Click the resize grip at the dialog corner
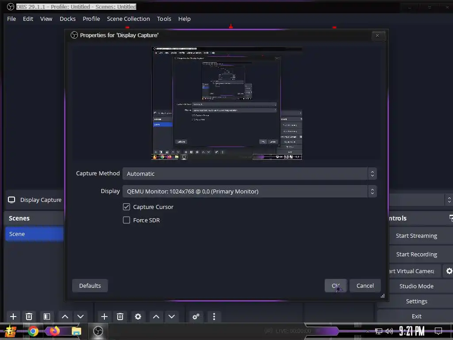Image resolution: width=453 pixels, height=340 pixels. [x=383, y=296]
